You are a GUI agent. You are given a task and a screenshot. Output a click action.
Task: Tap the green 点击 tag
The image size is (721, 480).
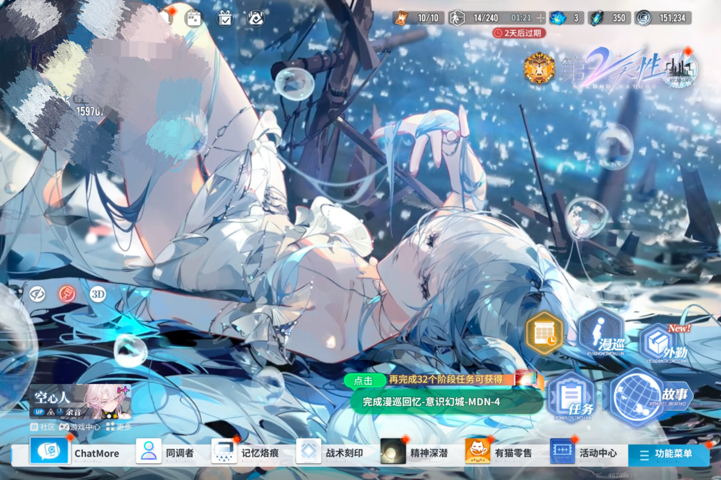(x=362, y=380)
